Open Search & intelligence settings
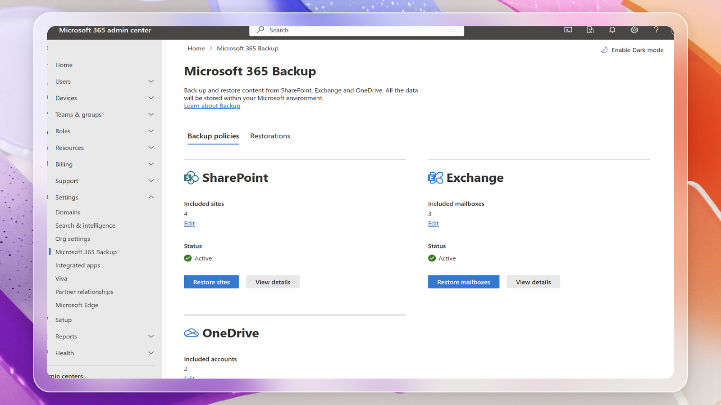The width and height of the screenshot is (721, 405). click(x=85, y=225)
